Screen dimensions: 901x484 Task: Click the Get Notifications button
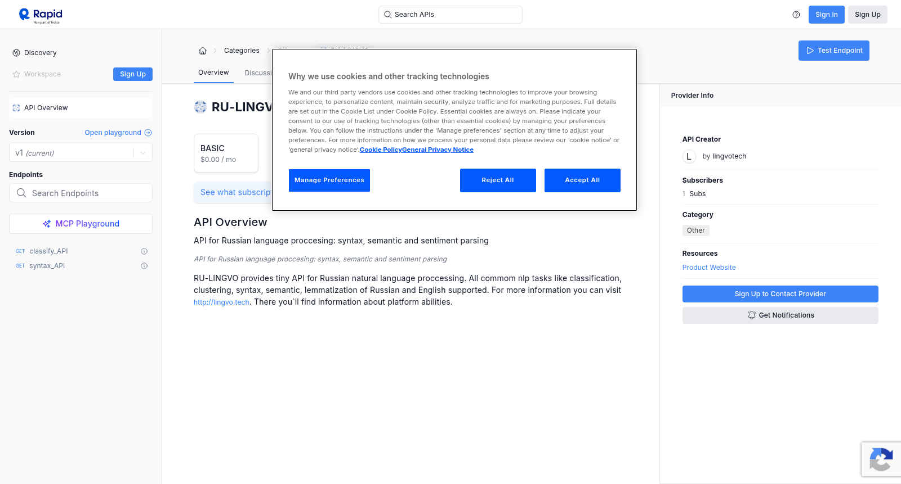click(x=780, y=315)
